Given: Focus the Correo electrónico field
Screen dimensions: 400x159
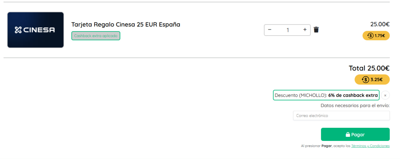Looking at the screenshot, I should 341,116.
